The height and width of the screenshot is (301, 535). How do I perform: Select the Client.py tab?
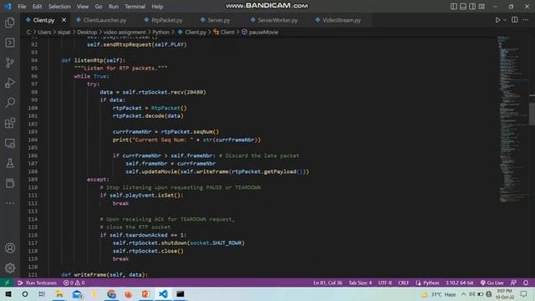[x=43, y=20]
